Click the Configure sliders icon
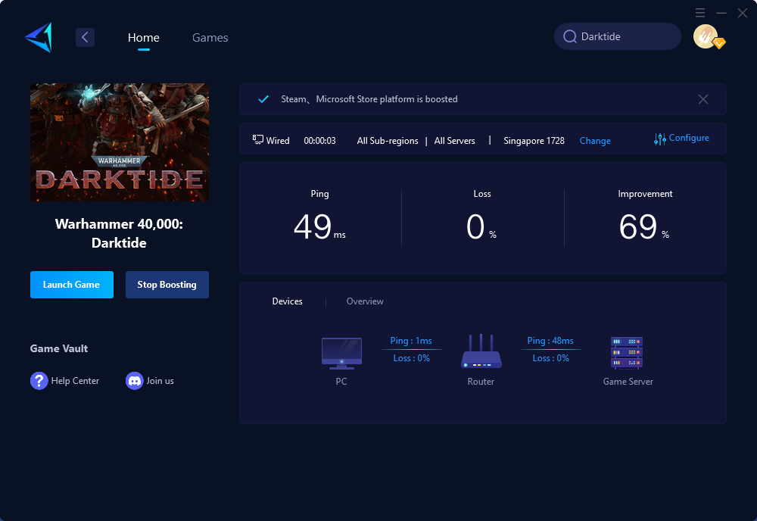Viewport: 757px width, 521px height. (x=660, y=139)
